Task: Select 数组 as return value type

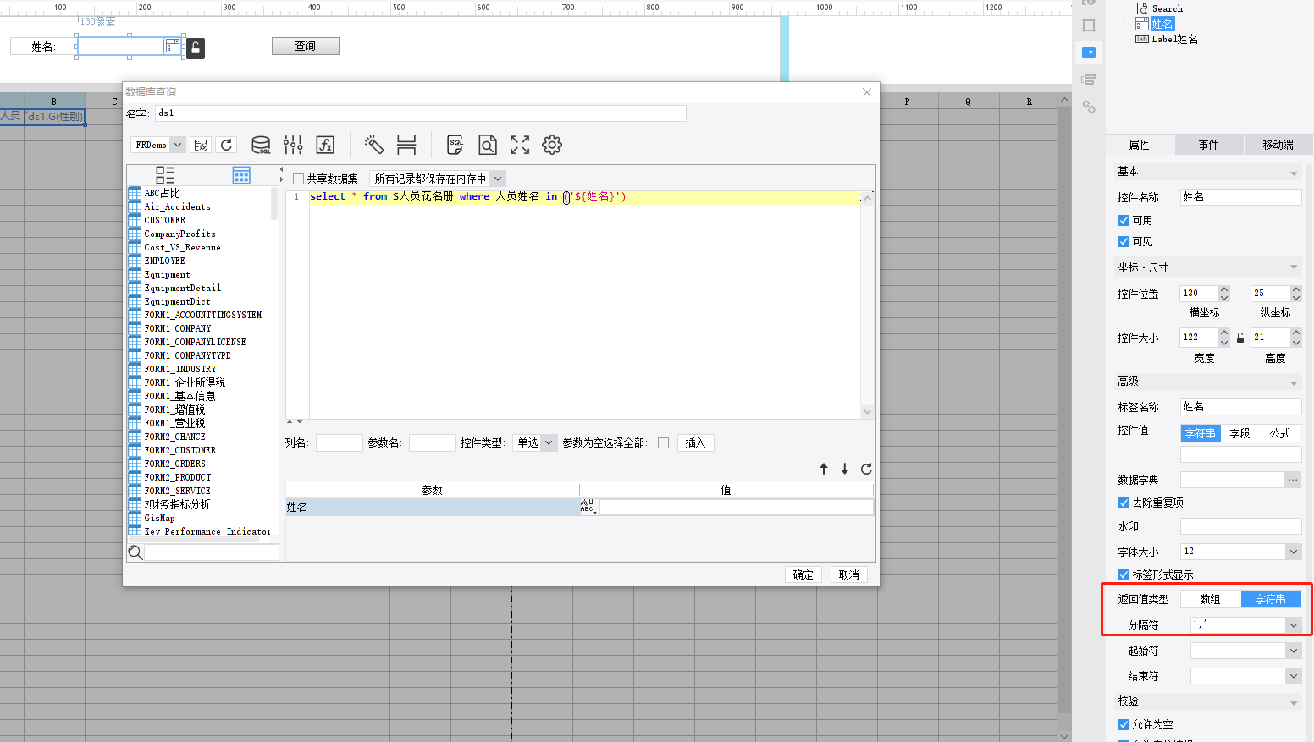Action: pos(1210,599)
